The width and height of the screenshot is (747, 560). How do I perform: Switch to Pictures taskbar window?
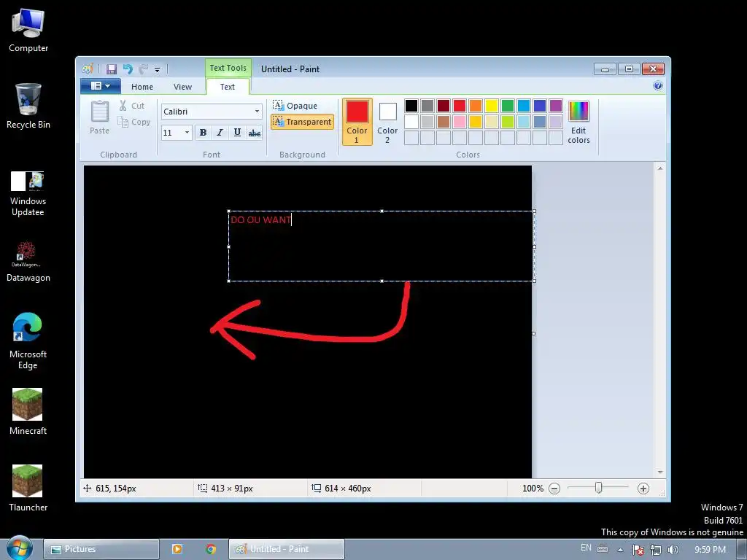[x=101, y=549]
